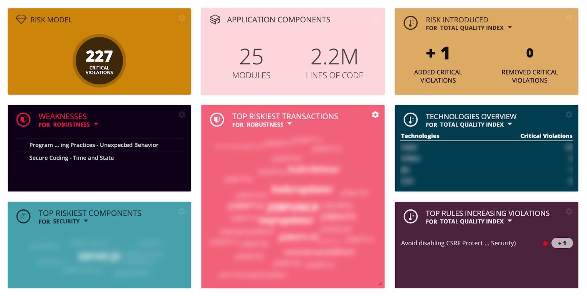Open settings gear on Technologies Overview tile
Image resolution: width=587 pixels, height=296 pixels.
[x=569, y=115]
